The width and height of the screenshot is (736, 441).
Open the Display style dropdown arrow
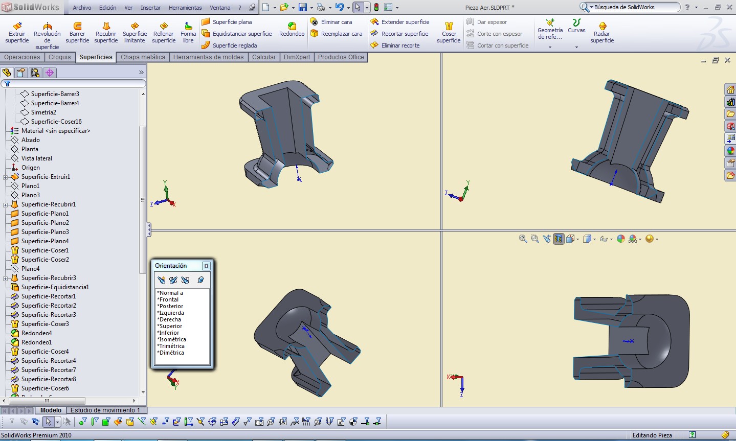pos(594,239)
